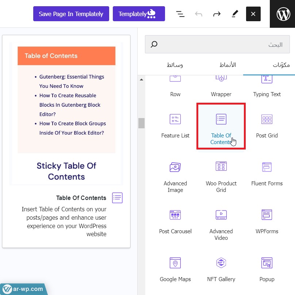Insert the Feature List block
Screen dimensions: 295x295
pyautogui.click(x=175, y=126)
